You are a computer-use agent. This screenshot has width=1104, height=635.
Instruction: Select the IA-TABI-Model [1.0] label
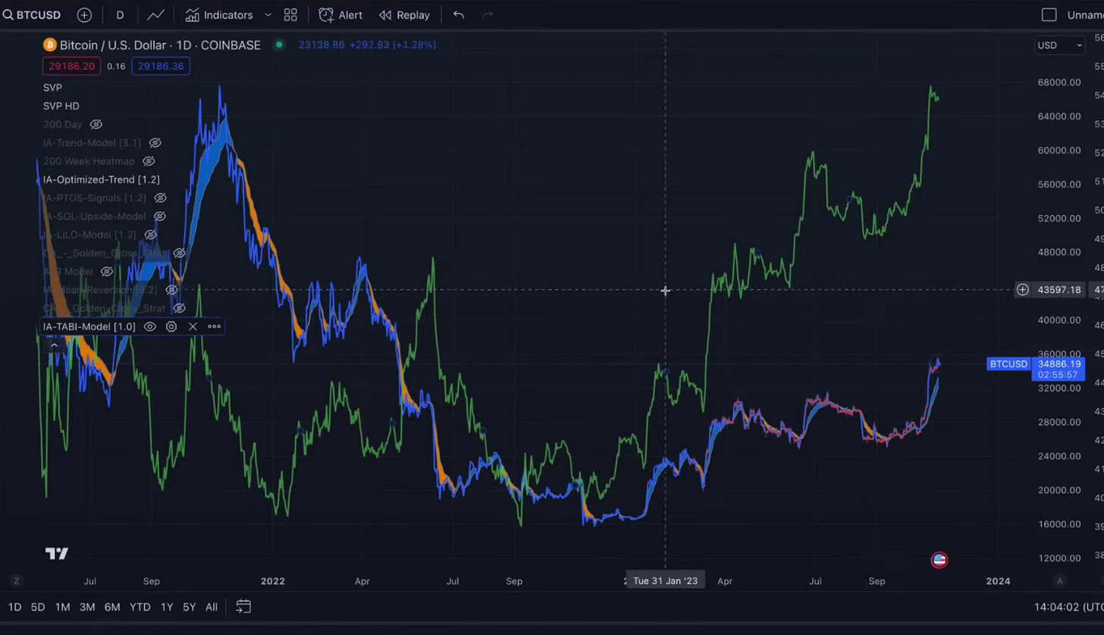pyautogui.click(x=89, y=326)
